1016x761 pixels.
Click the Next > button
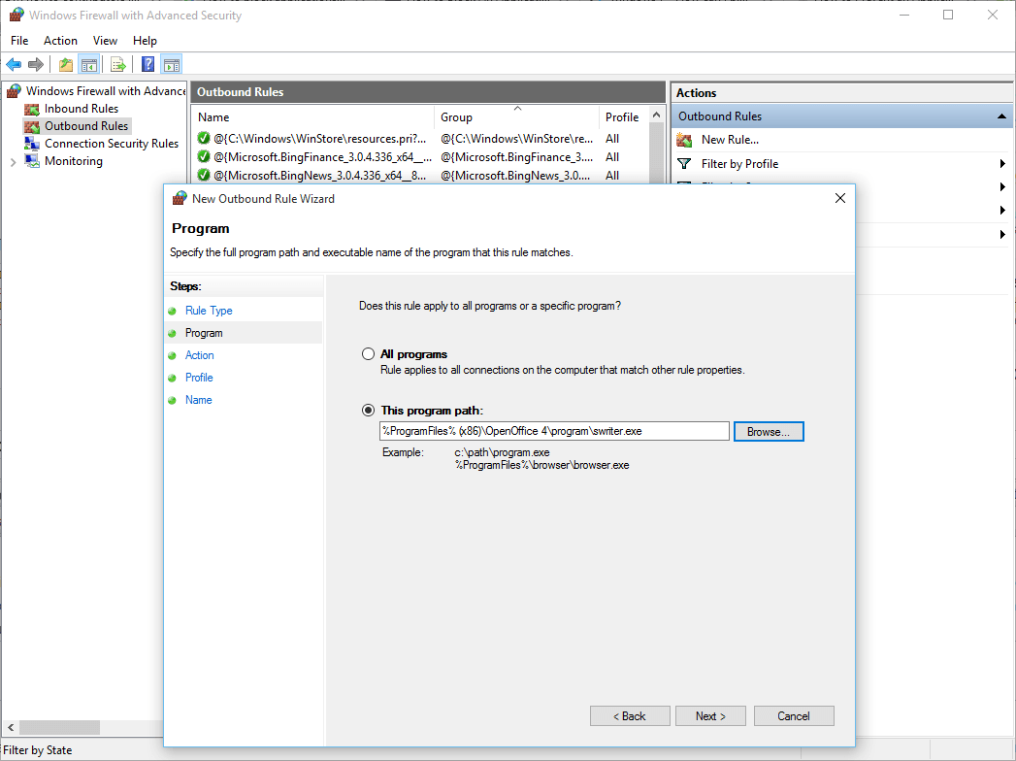tap(710, 716)
